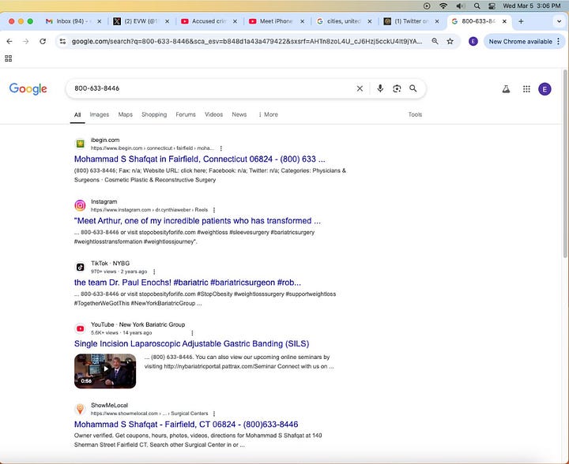Select Forums search filter
The width and height of the screenshot is (569, 464).
click(186, 114)
